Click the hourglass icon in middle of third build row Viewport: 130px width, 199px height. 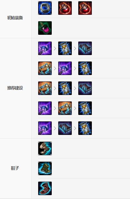click(65, 88)
